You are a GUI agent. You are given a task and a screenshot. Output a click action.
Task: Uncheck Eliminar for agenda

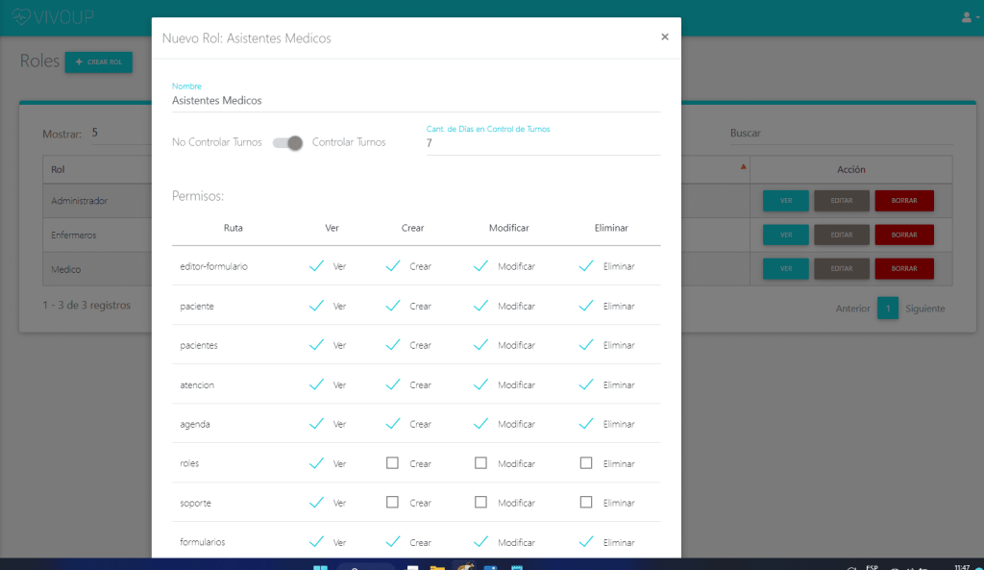point(586,424)
